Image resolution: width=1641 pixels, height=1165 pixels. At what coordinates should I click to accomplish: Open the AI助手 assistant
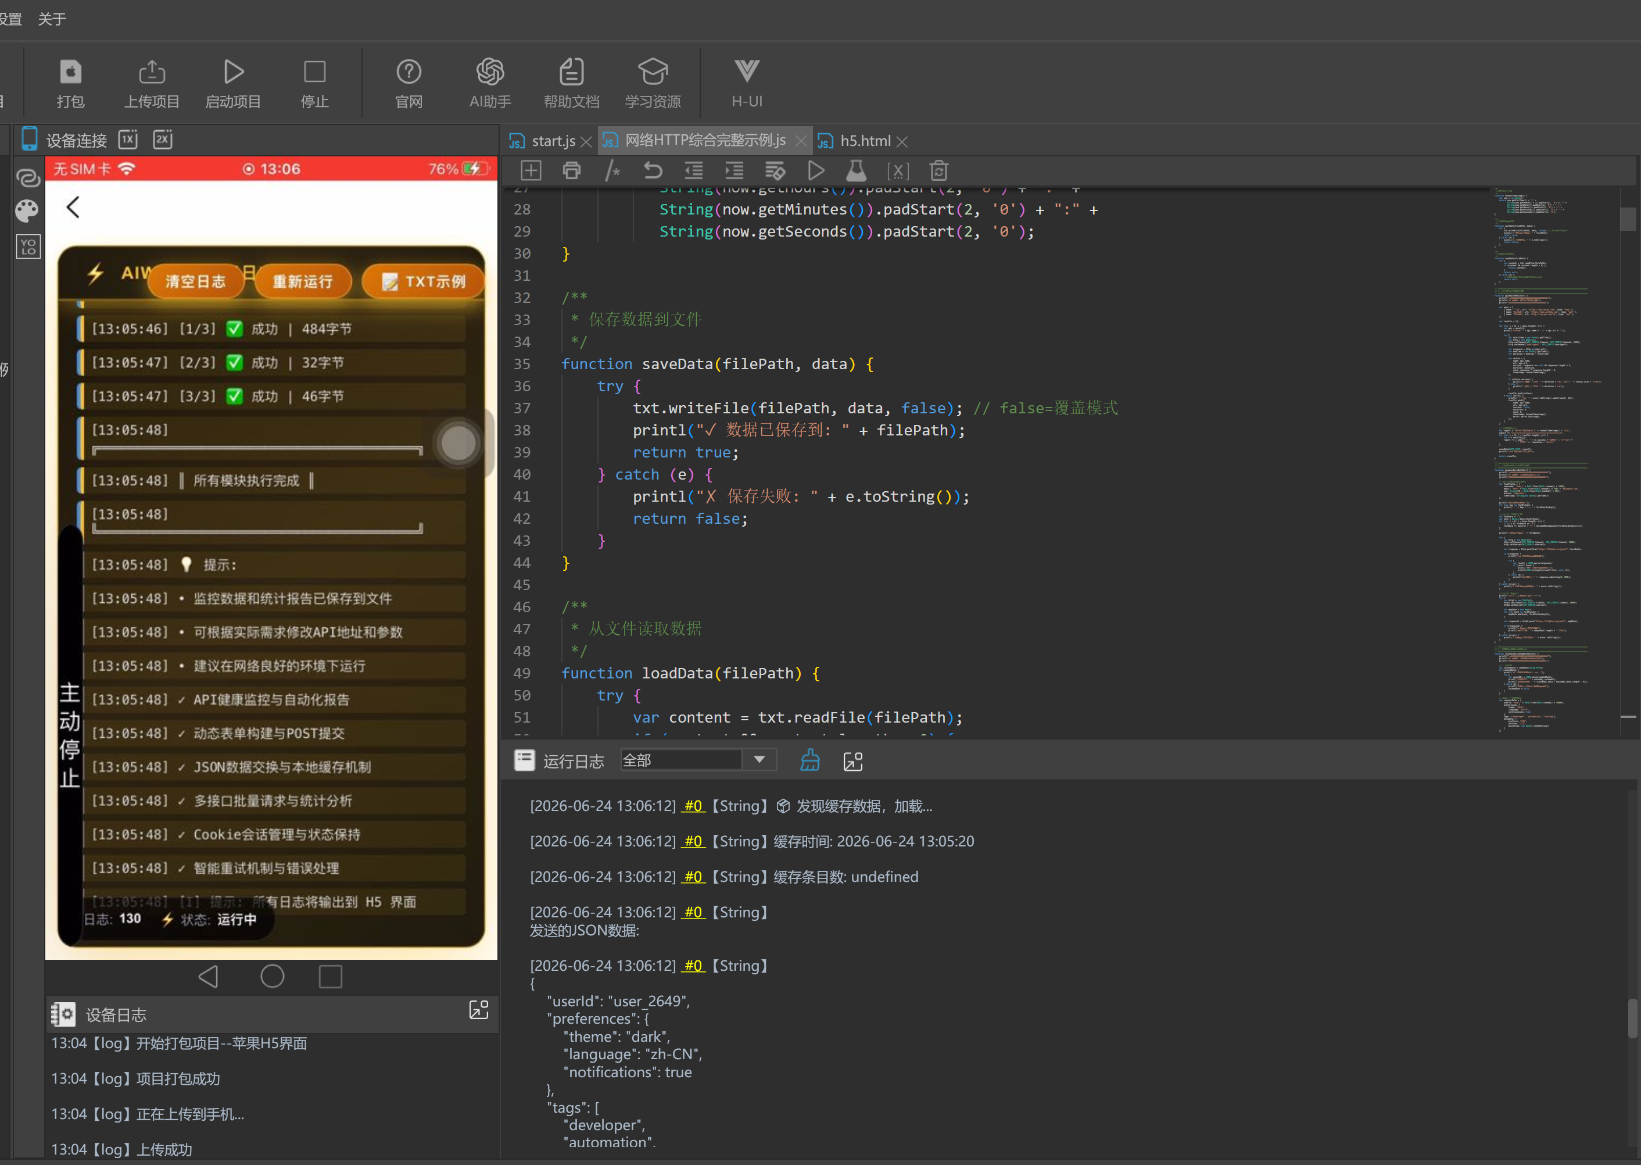490,83
